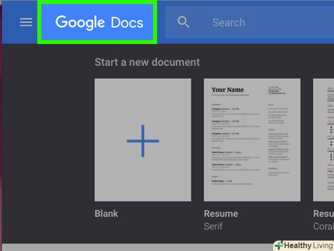Click the Blank label text
334x251 pixels.
[x=106, y=213]
